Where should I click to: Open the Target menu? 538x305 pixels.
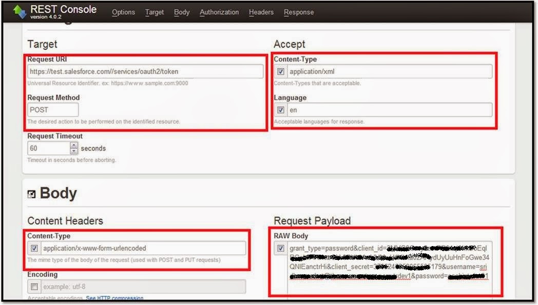155,12
